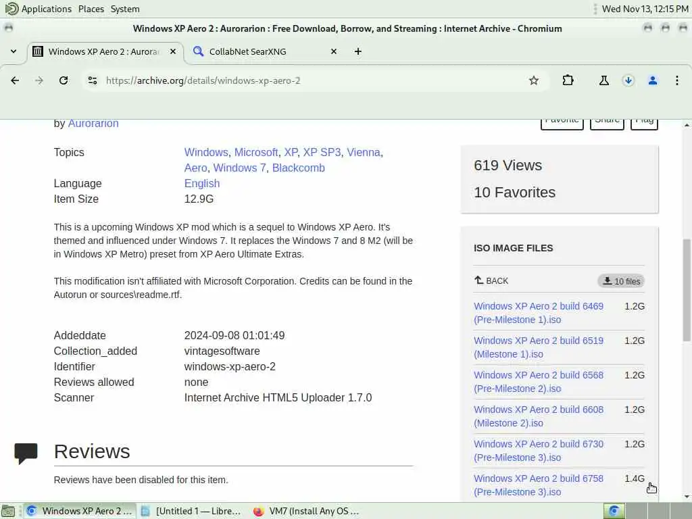
Task: Open the Places menu
Action: [x=91, y=9]
